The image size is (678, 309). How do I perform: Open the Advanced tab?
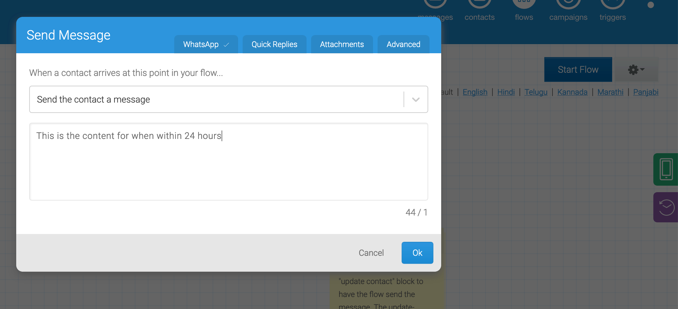[x=403, y=44]
